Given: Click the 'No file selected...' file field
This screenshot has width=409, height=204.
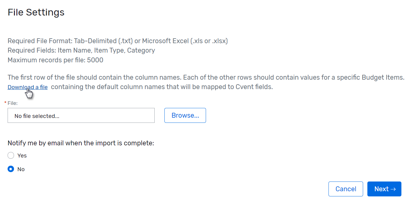Looking at the screenshot, I should pos(81,116).
